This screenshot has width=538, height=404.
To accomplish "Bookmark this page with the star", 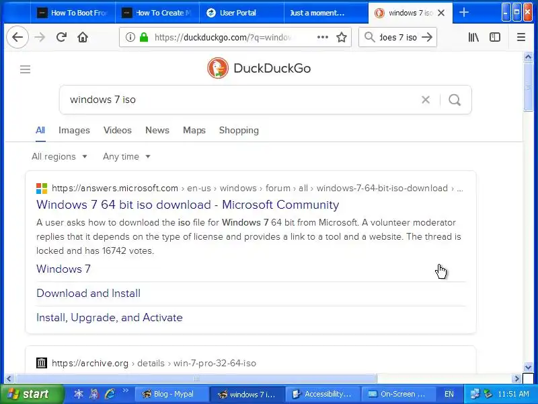I will (x=342, y=37).
